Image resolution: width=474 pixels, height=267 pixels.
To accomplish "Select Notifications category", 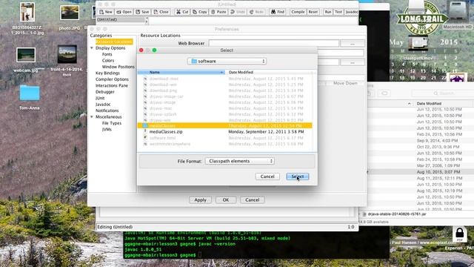I will [107, 111].
